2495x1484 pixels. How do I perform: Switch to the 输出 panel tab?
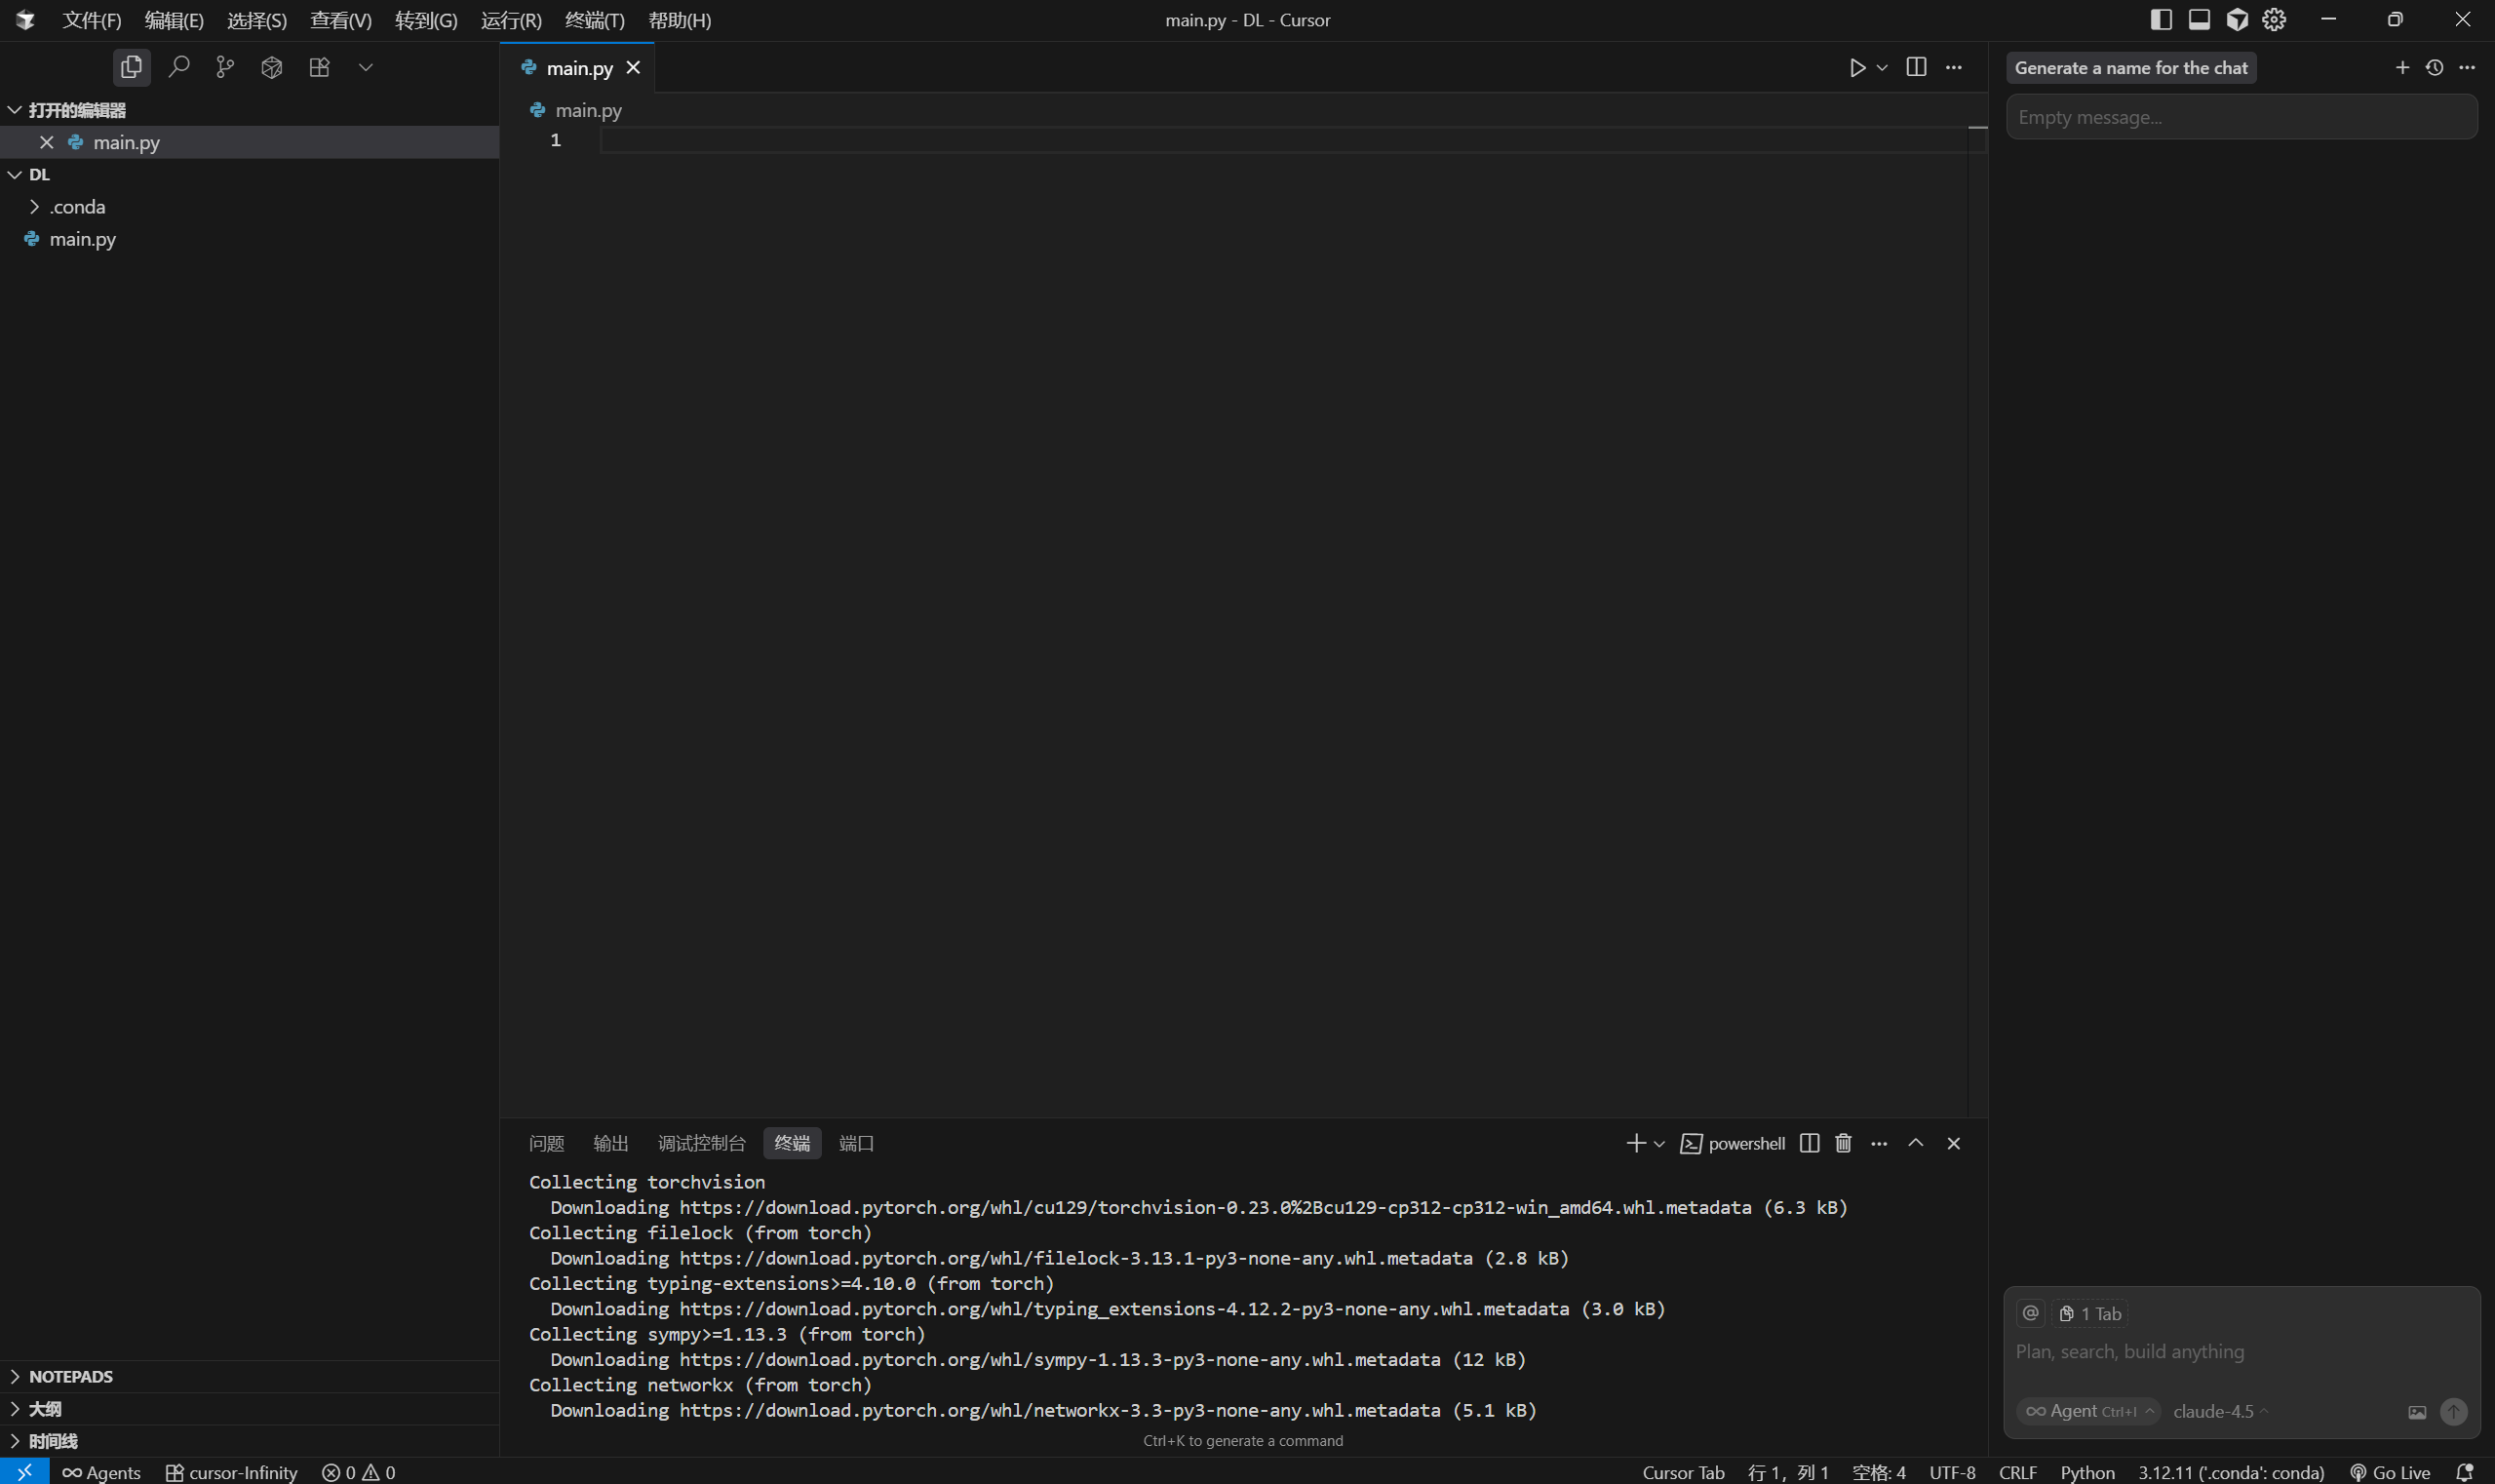coord(610,1143)
